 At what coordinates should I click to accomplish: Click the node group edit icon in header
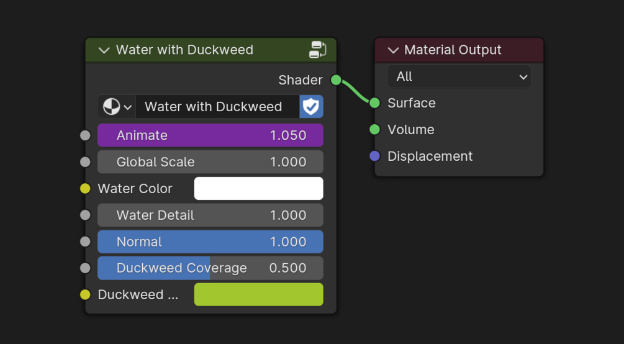pyautogui.click(x=318, y=50)
